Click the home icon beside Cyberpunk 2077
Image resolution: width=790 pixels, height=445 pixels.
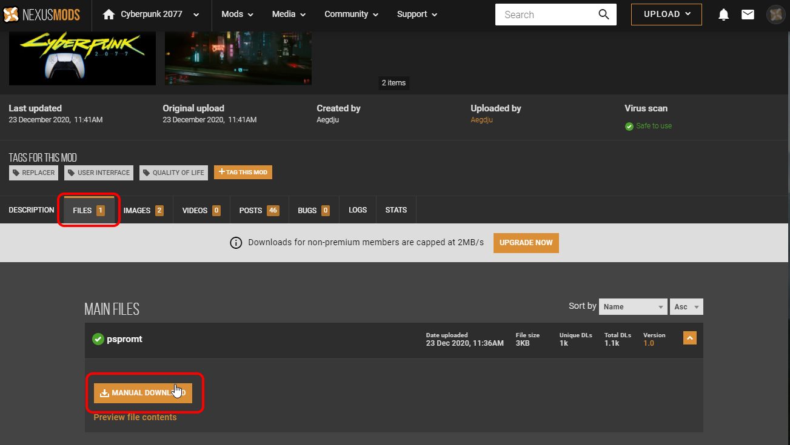pos(109,14)
